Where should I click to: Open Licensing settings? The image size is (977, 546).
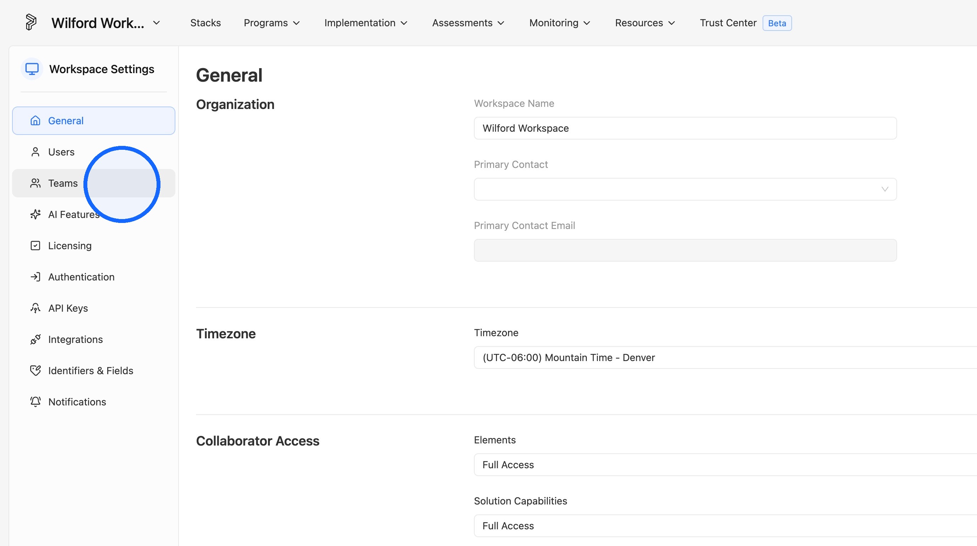pyautogui.click(x=94, y=246)
